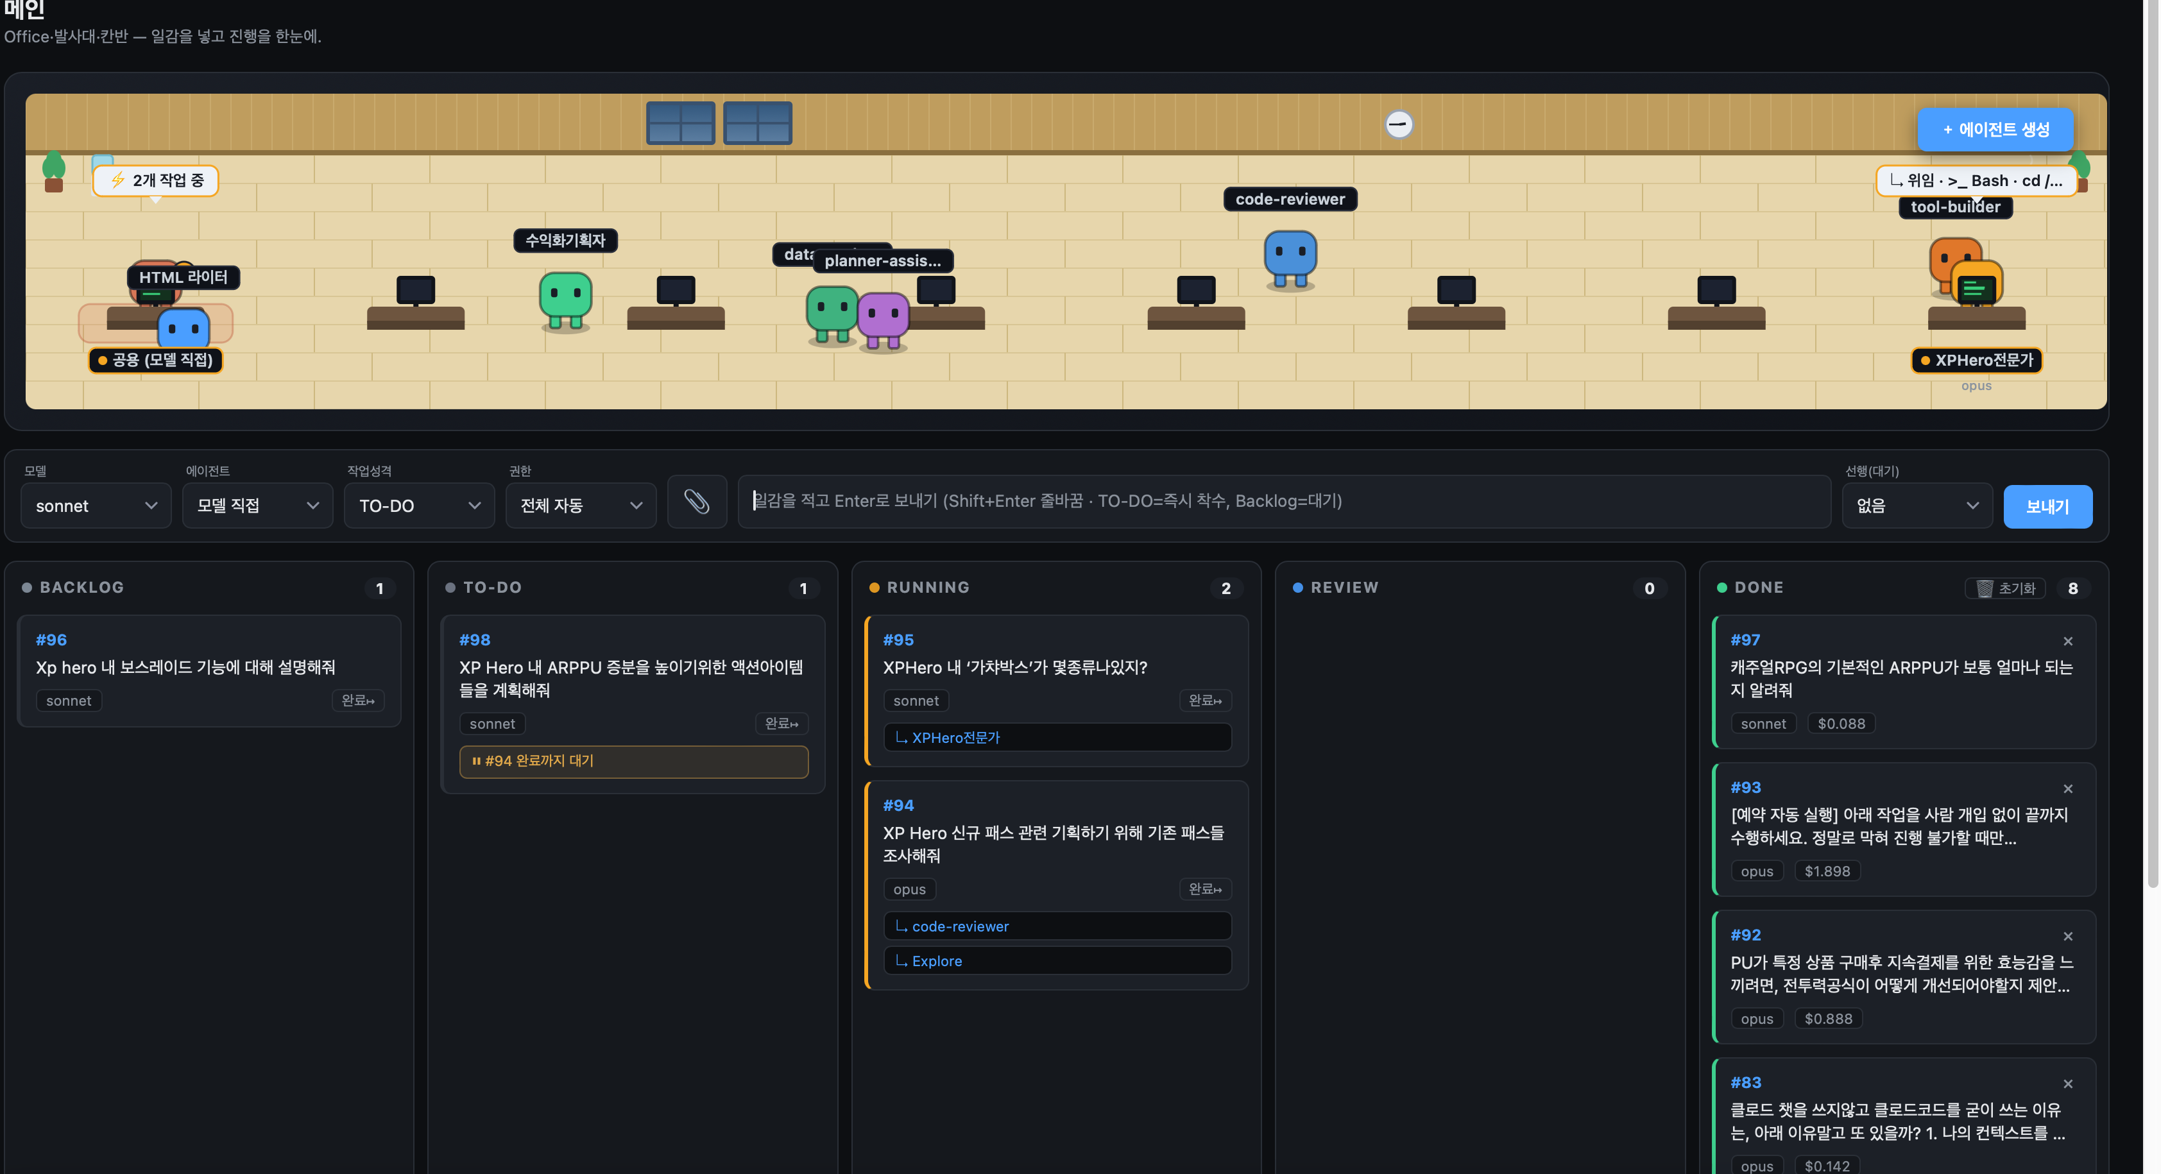
Task: Click the 완료 button on backlog card #96
Action: [x=357, y=701]
